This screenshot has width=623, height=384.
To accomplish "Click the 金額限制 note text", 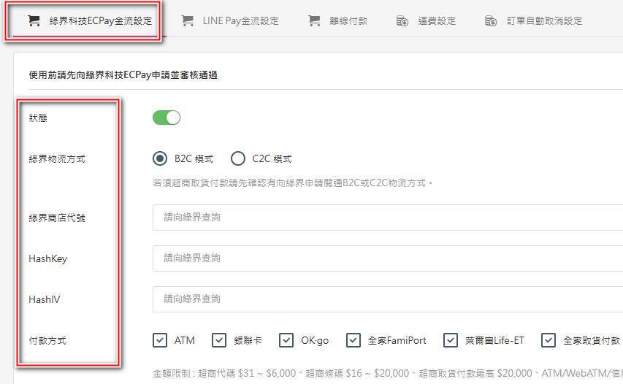I will (x=388, y=373).
